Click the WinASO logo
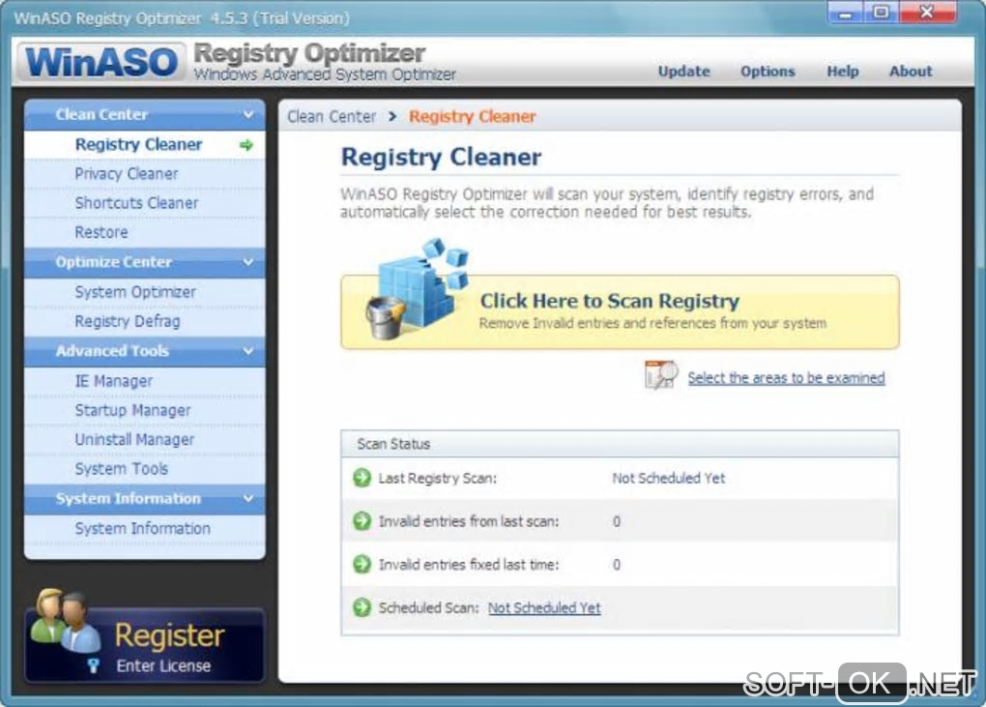 click(x=101, y=62)
